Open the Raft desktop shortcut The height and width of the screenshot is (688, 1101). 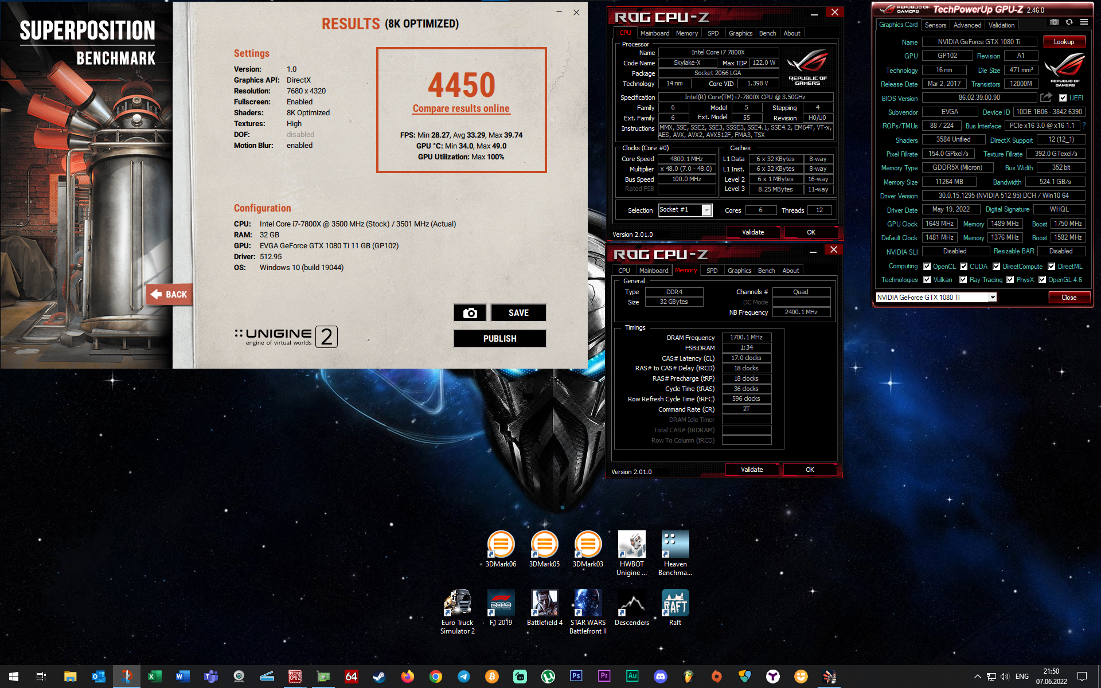click(x=675, y=608)
